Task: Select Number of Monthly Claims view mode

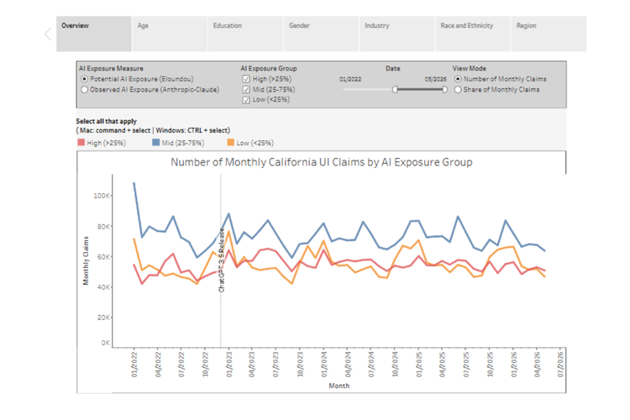Action: (458, 79)
